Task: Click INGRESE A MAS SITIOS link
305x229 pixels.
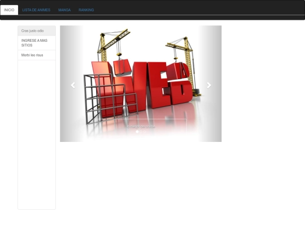Action: pyautogui.click(x=37, y=43)
